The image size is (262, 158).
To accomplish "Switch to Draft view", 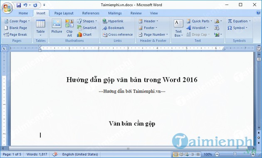I will (x=198, y=154).
